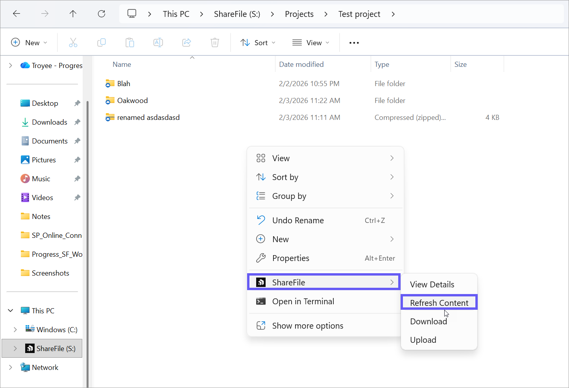The height and width of the screenshot is (388, 569).
Task: Expand ShareFile (S:) drive node
Action: tap(15, 349)
